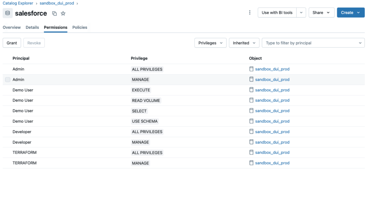368x202 pixels.
Task: Click ALL PRIVILEGES tag in Developer row
Action: 147,132
